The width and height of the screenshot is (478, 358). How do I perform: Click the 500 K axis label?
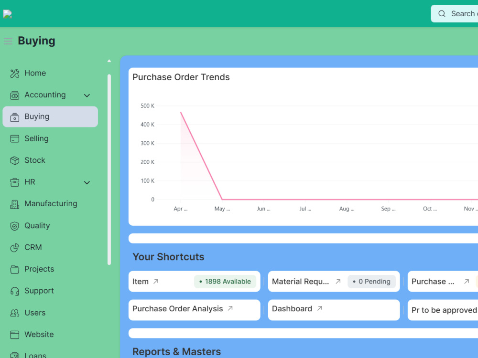pyautogui.click(x=147, y=106)
